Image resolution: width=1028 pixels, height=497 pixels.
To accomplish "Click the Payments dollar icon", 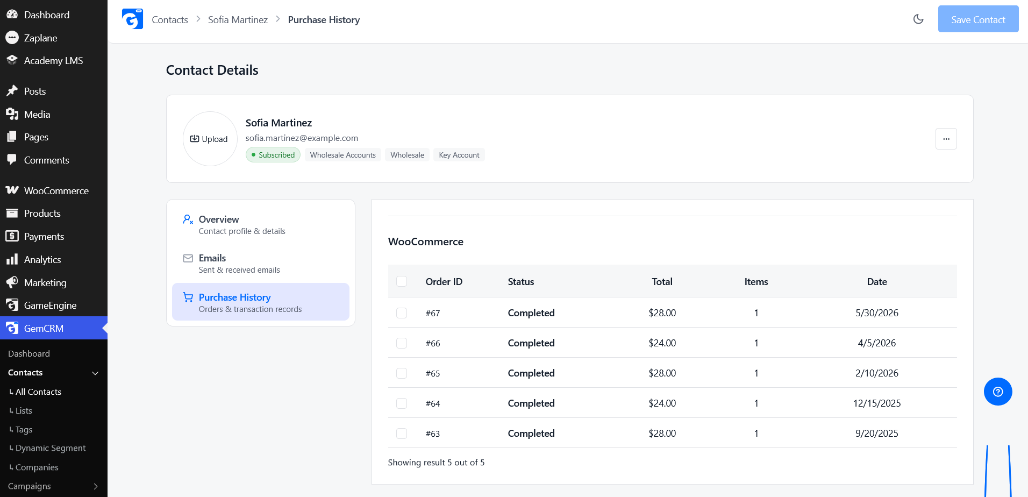I will pyautogui.click(x=12, y=236).
